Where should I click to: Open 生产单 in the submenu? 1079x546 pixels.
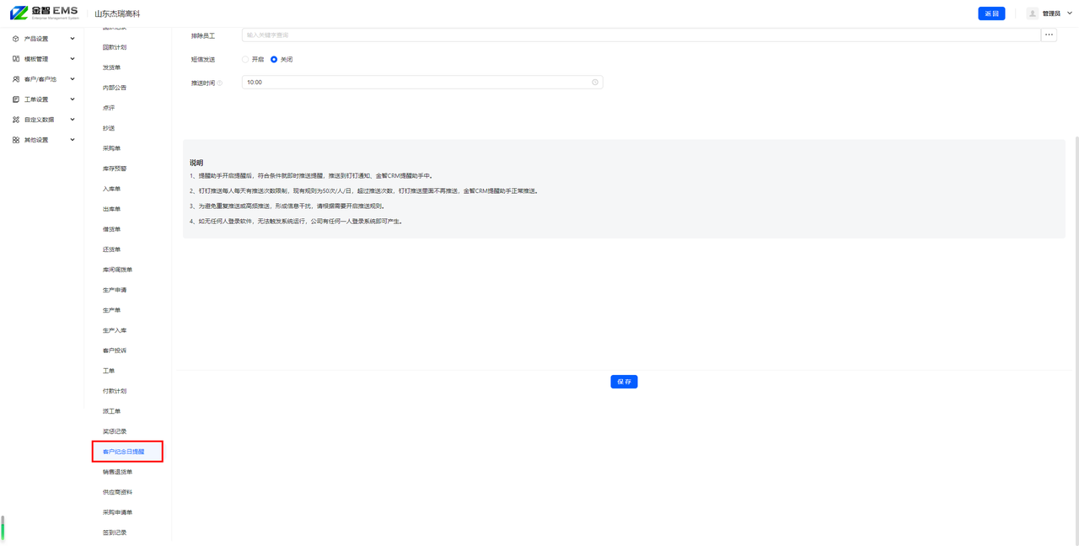pos(112,310)
